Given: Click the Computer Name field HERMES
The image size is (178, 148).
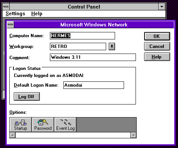Looking at the screenshot, I should [x=82, y=36].
